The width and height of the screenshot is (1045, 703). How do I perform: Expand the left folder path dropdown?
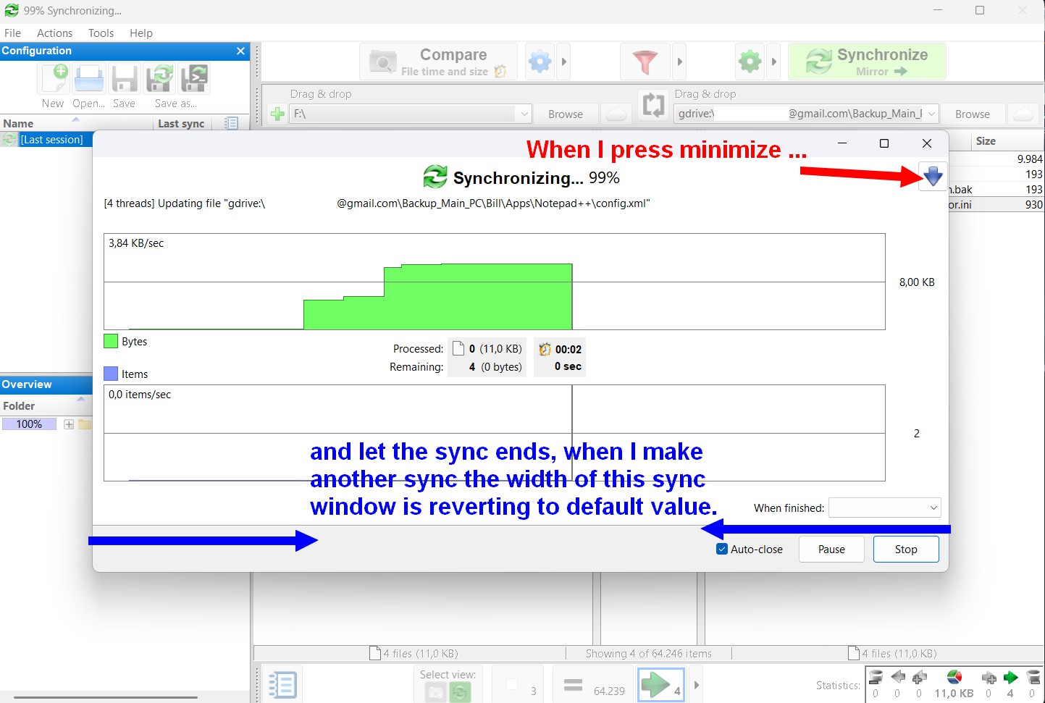tap(524, 114)
